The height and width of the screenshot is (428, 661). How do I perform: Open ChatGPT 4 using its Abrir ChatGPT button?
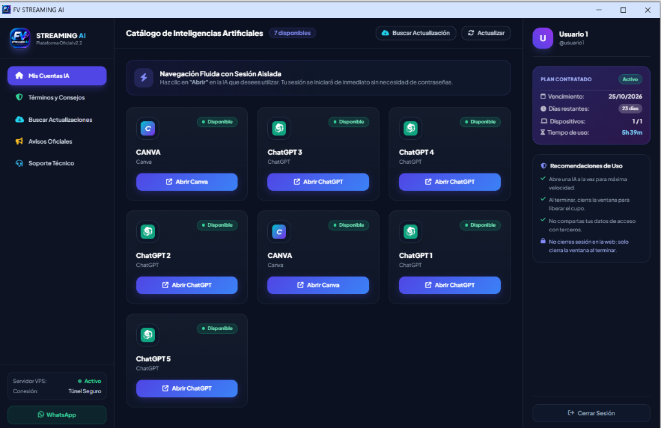coord(450,182)
